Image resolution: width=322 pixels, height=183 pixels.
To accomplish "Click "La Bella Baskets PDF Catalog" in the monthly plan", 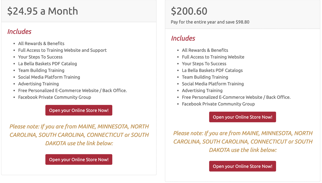I will [47, 64].
